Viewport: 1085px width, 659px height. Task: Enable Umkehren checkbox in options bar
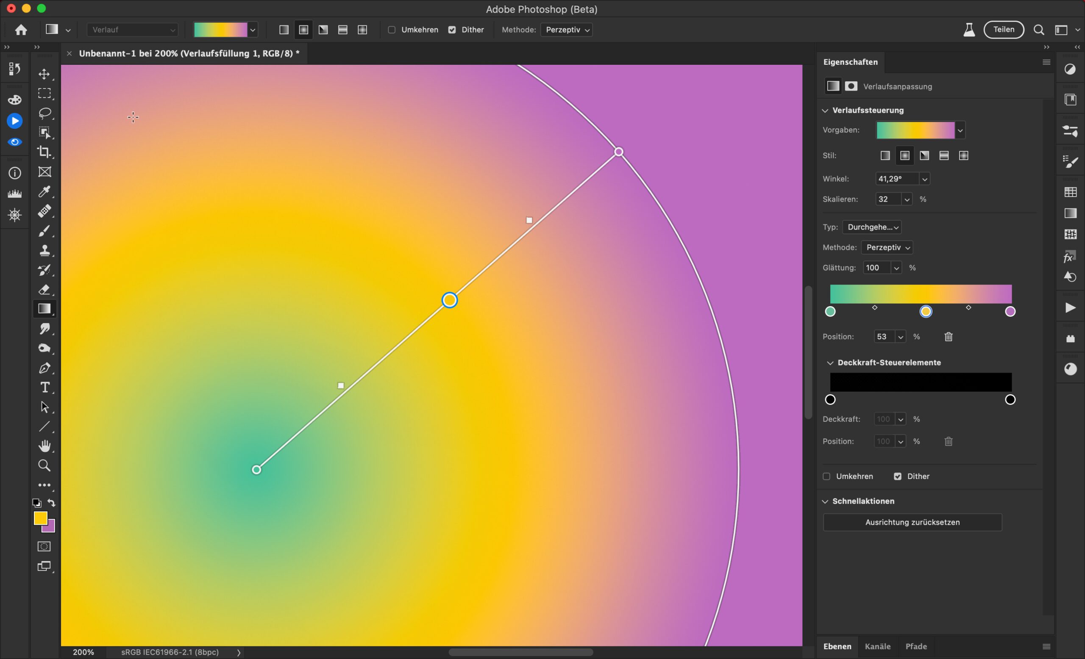point(392,30)
